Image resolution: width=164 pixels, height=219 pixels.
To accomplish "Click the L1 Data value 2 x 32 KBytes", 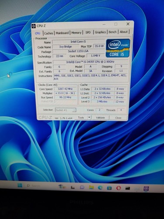I will coord(102,89).
